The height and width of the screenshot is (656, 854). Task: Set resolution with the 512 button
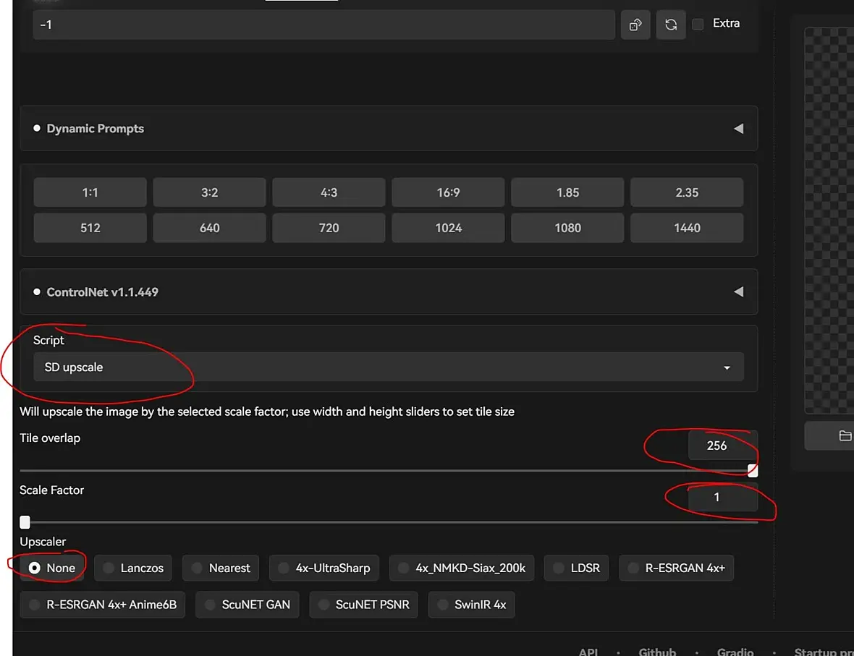pyautogui.click(x=90, y=228)
